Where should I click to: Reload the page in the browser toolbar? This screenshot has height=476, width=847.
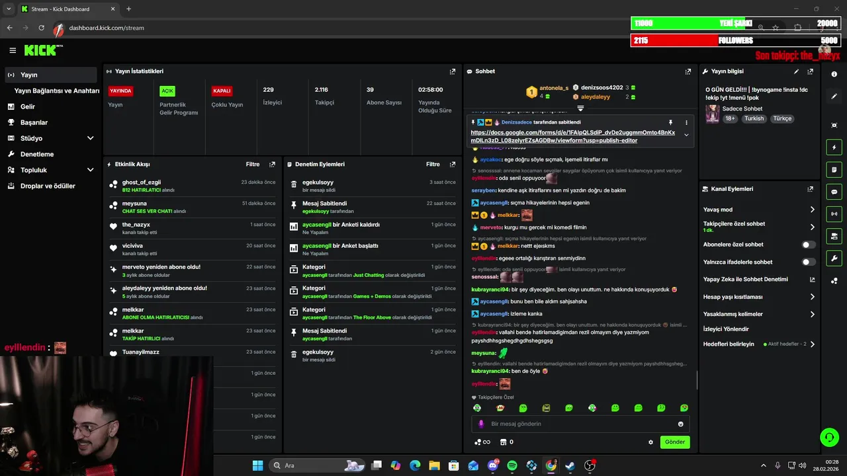point(42,28)
